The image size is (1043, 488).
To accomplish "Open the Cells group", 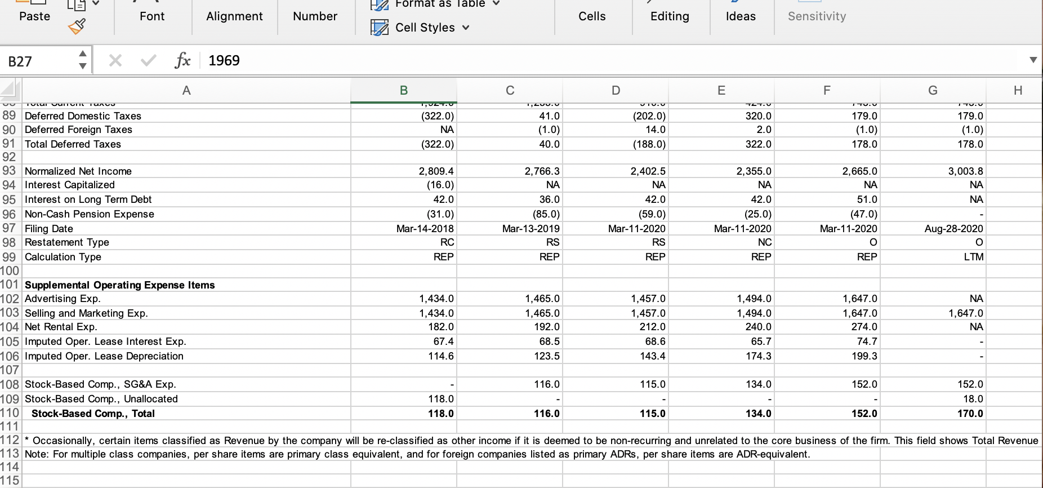I will (x=592, y=16).
